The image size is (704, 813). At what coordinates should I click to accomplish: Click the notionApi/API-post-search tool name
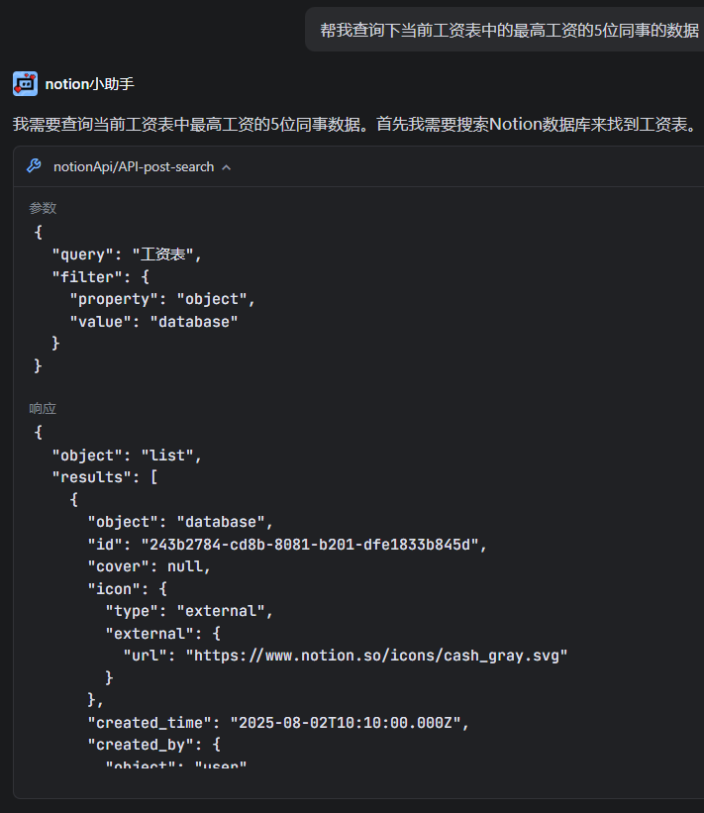click(134, 167)
